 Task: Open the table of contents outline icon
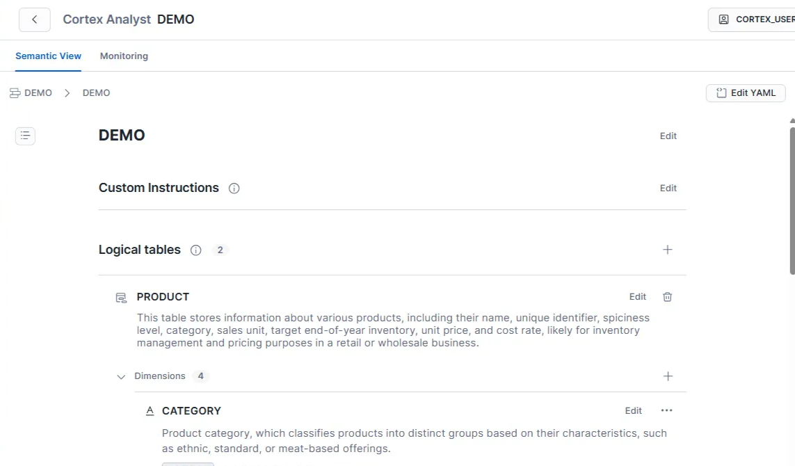pyautogui.click(x=25, y=136)
